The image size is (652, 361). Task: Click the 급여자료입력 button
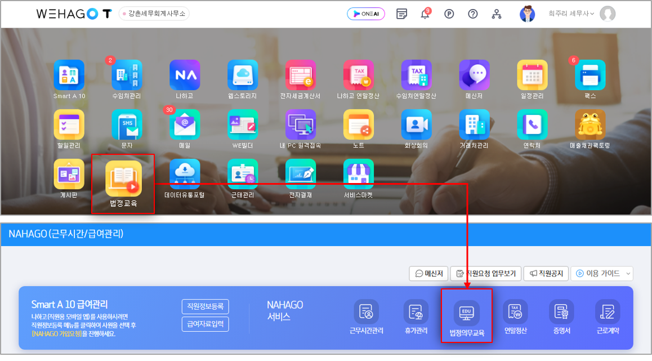(205, 324)
